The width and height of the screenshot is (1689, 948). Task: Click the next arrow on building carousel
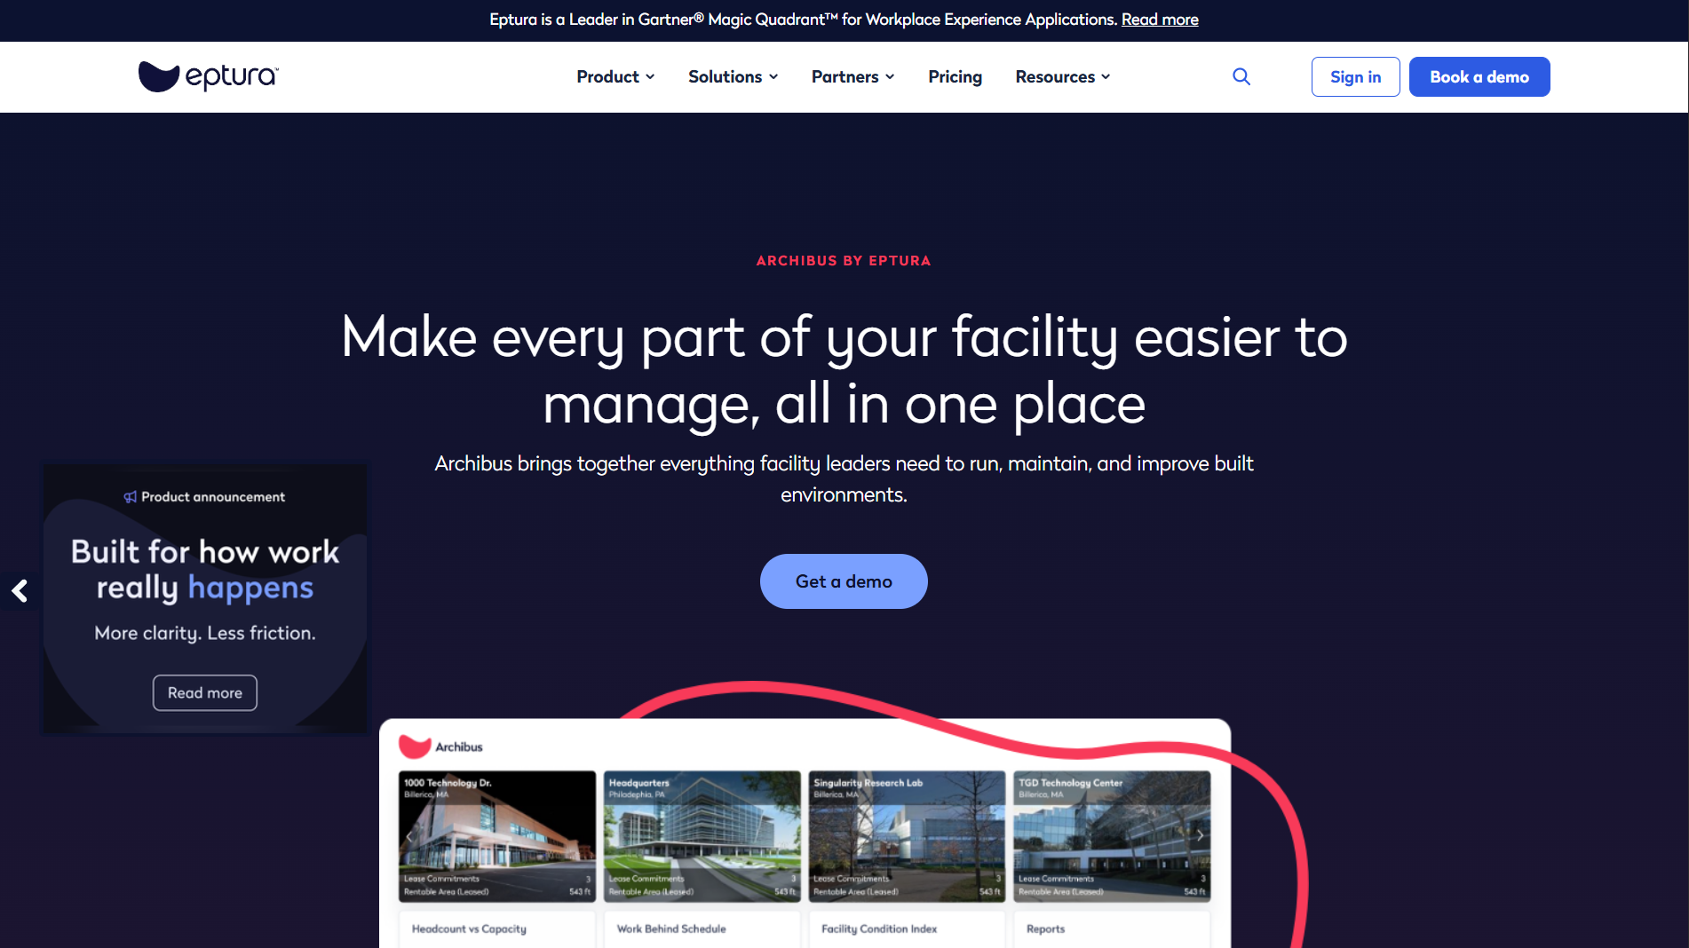(x=1200, y=835)
